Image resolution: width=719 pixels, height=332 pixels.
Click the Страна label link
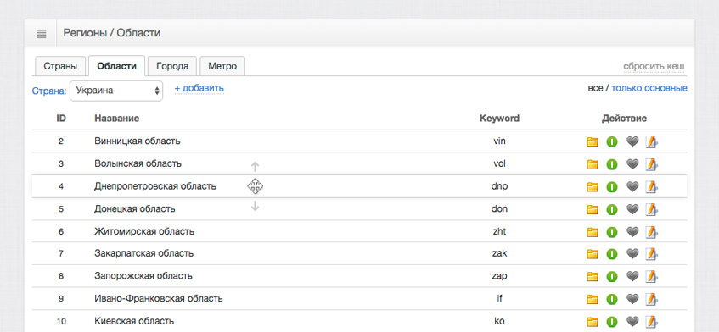coord(49,91)
